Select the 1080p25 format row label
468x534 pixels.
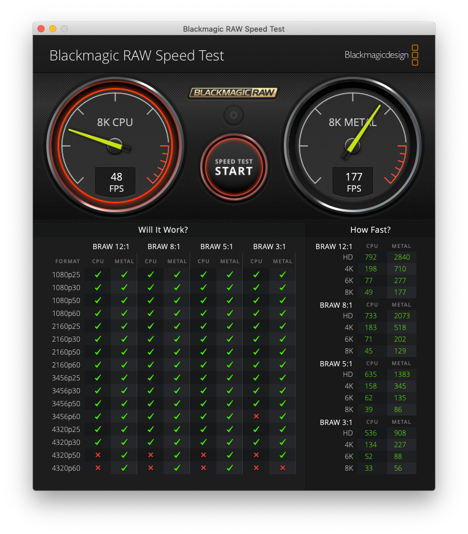[x=66, y=275]
